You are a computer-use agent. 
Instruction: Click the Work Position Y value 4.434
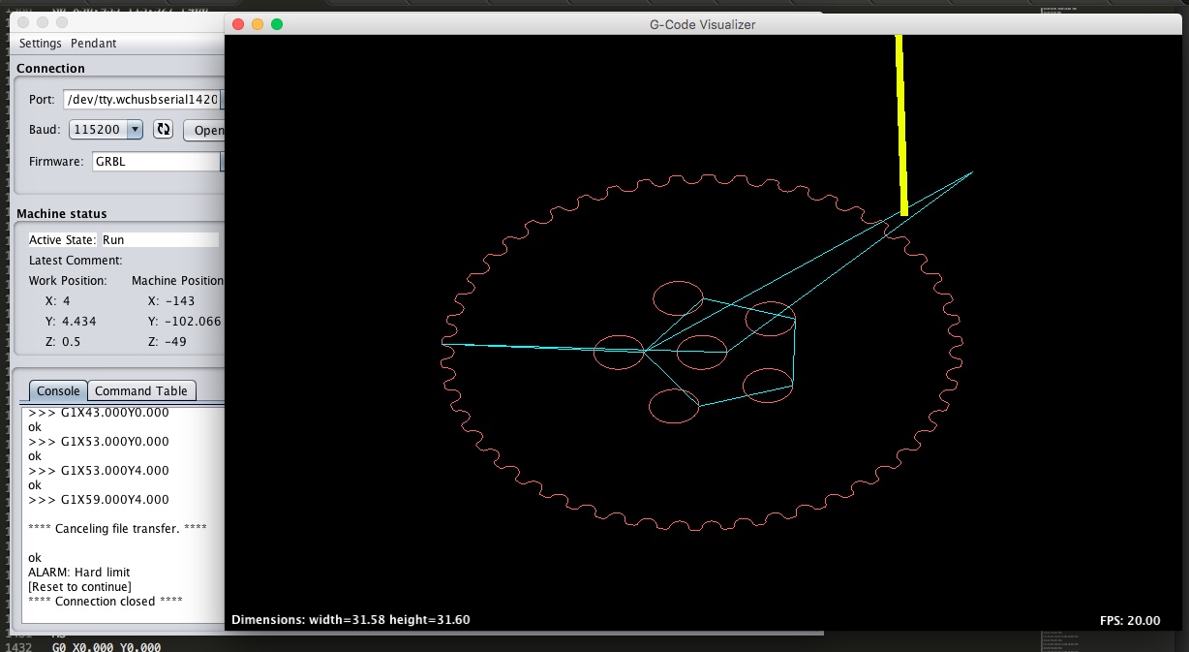tap(79, 322)
